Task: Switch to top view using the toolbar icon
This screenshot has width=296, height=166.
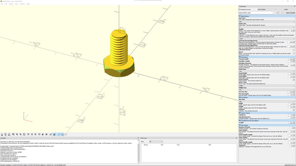Action: (x=32, y=135)
